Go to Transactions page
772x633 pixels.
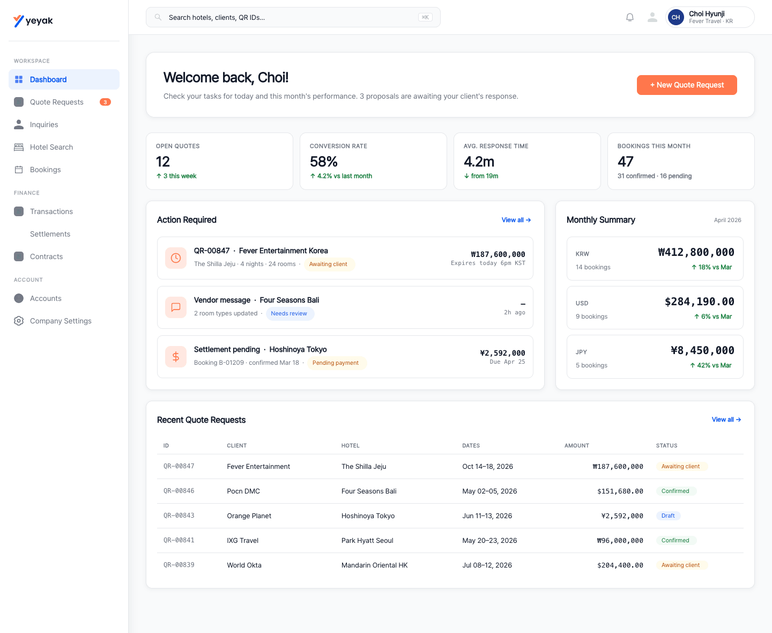(x=64, y=211)
